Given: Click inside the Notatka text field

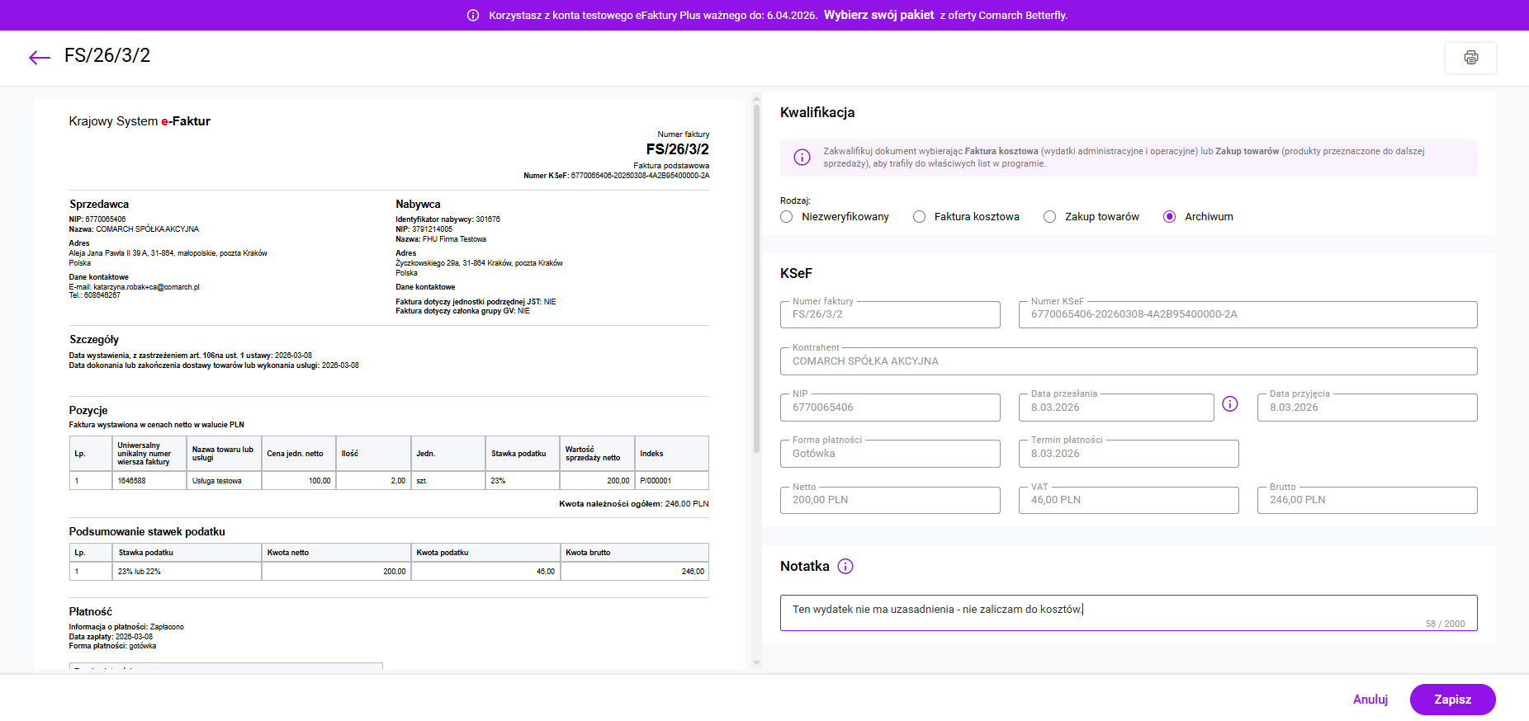Looking at the screenshot, I should click(1128, 613).
